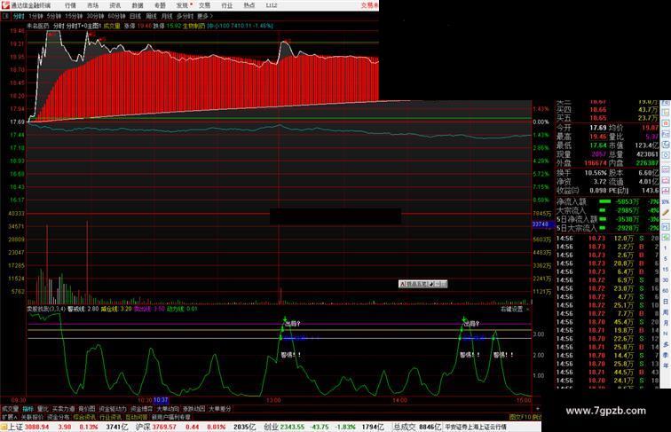Switch to 15分钟 chart period
The height and width of the screenshot is (432, 671).
pyautogui.click(x=74, y=16)
